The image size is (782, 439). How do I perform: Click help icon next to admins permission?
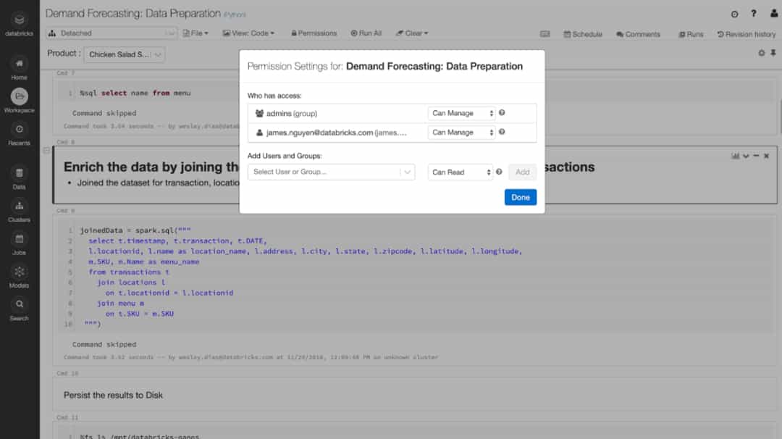click(502, 113)
